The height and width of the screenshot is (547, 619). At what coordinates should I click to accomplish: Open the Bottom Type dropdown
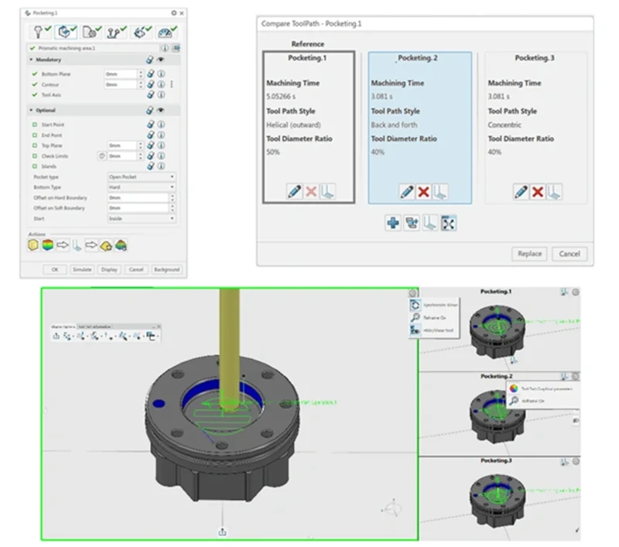coord(141,187)
